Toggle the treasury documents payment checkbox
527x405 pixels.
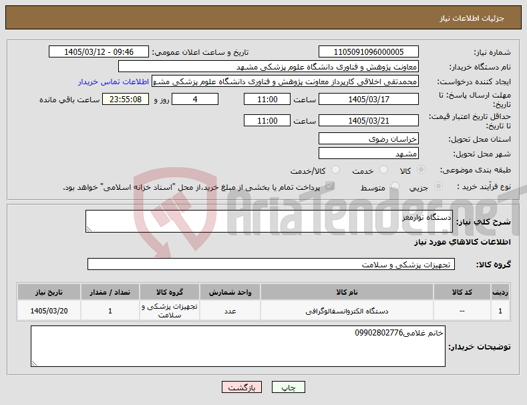[330, 186]
